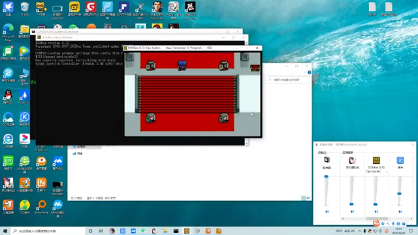Click the volume mixer horizontal scrollbar

[377, 219]
